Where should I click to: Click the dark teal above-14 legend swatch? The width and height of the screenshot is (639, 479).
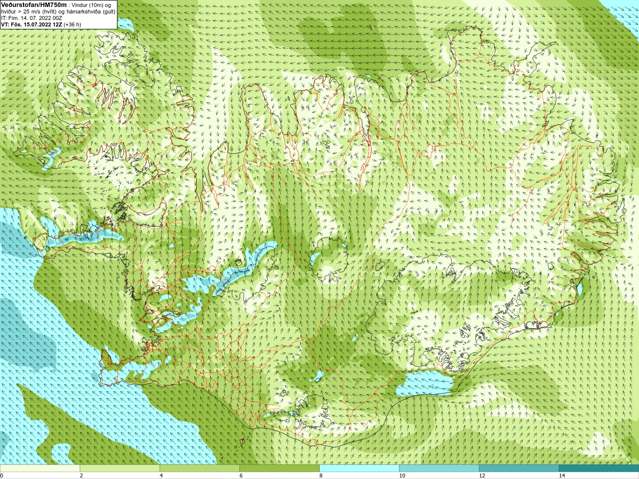(599, 469)
